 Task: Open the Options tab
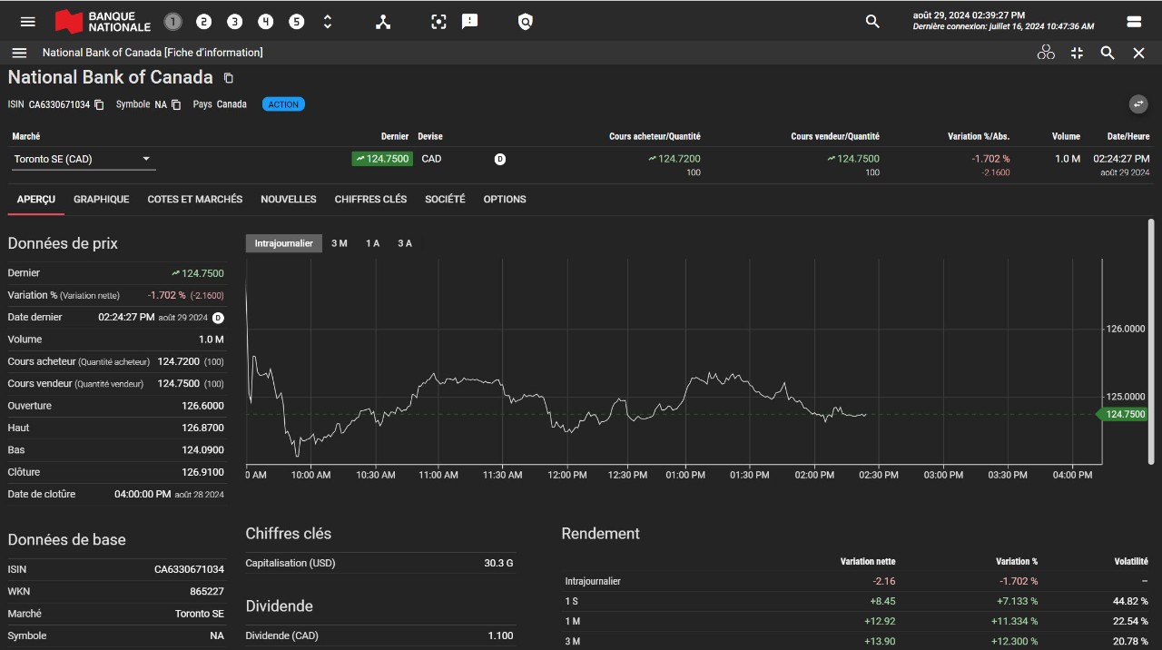click(505, 199)
